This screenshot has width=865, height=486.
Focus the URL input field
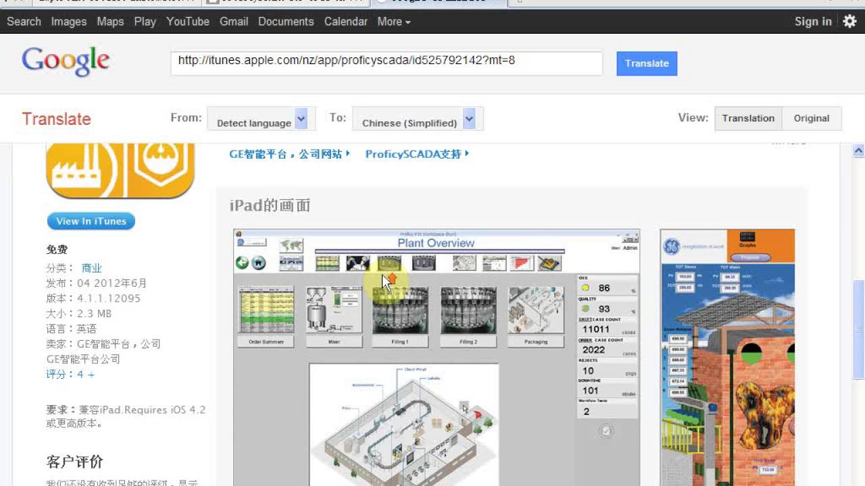(x=387, y=63)
